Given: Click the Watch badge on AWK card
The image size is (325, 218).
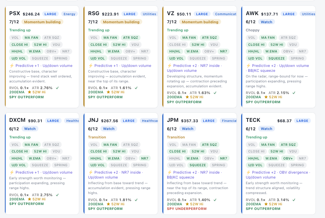Looking at the screenshot, I should (266, 22).
